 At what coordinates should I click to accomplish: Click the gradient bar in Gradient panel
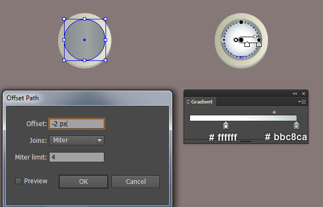(243, 118)
